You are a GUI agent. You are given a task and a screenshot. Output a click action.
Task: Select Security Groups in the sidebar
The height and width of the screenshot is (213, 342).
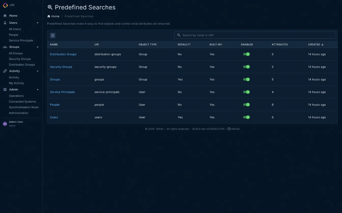[19, 59]
